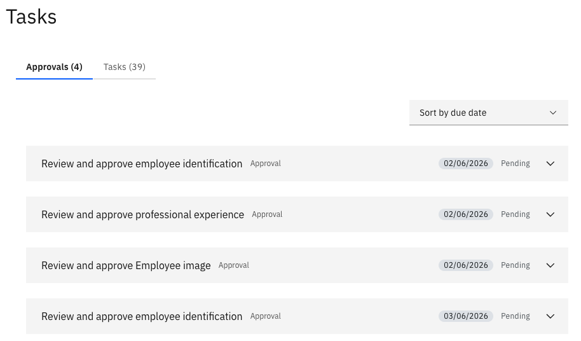Click Approval label beside professional experience
Viewport: 581px width, 341px height.
[x=267, y=214]
